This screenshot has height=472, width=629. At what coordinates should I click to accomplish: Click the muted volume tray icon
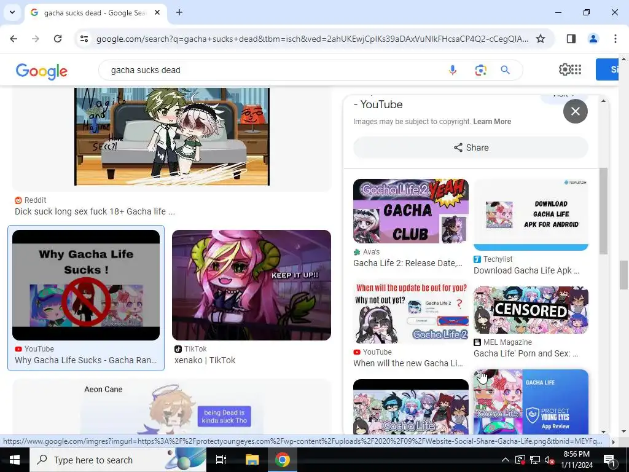pyautogui.click(x=550, y=460)
